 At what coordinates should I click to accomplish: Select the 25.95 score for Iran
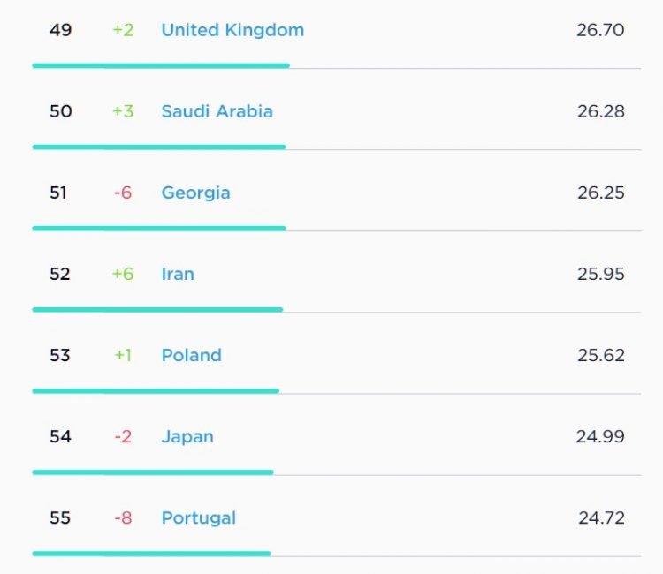(601, 274)
